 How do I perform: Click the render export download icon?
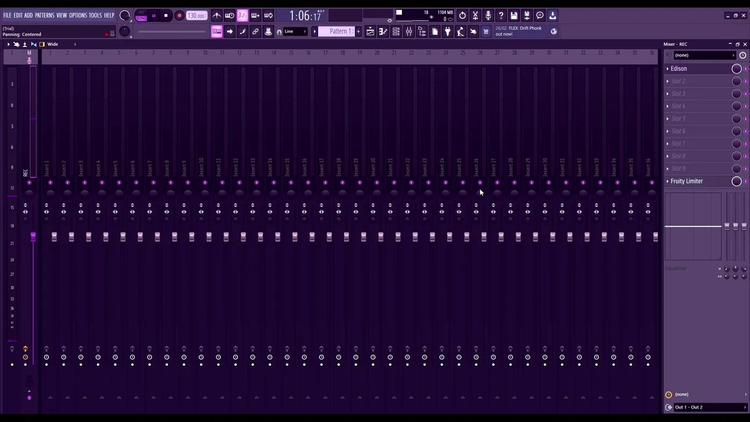click(x=553, y=16)
